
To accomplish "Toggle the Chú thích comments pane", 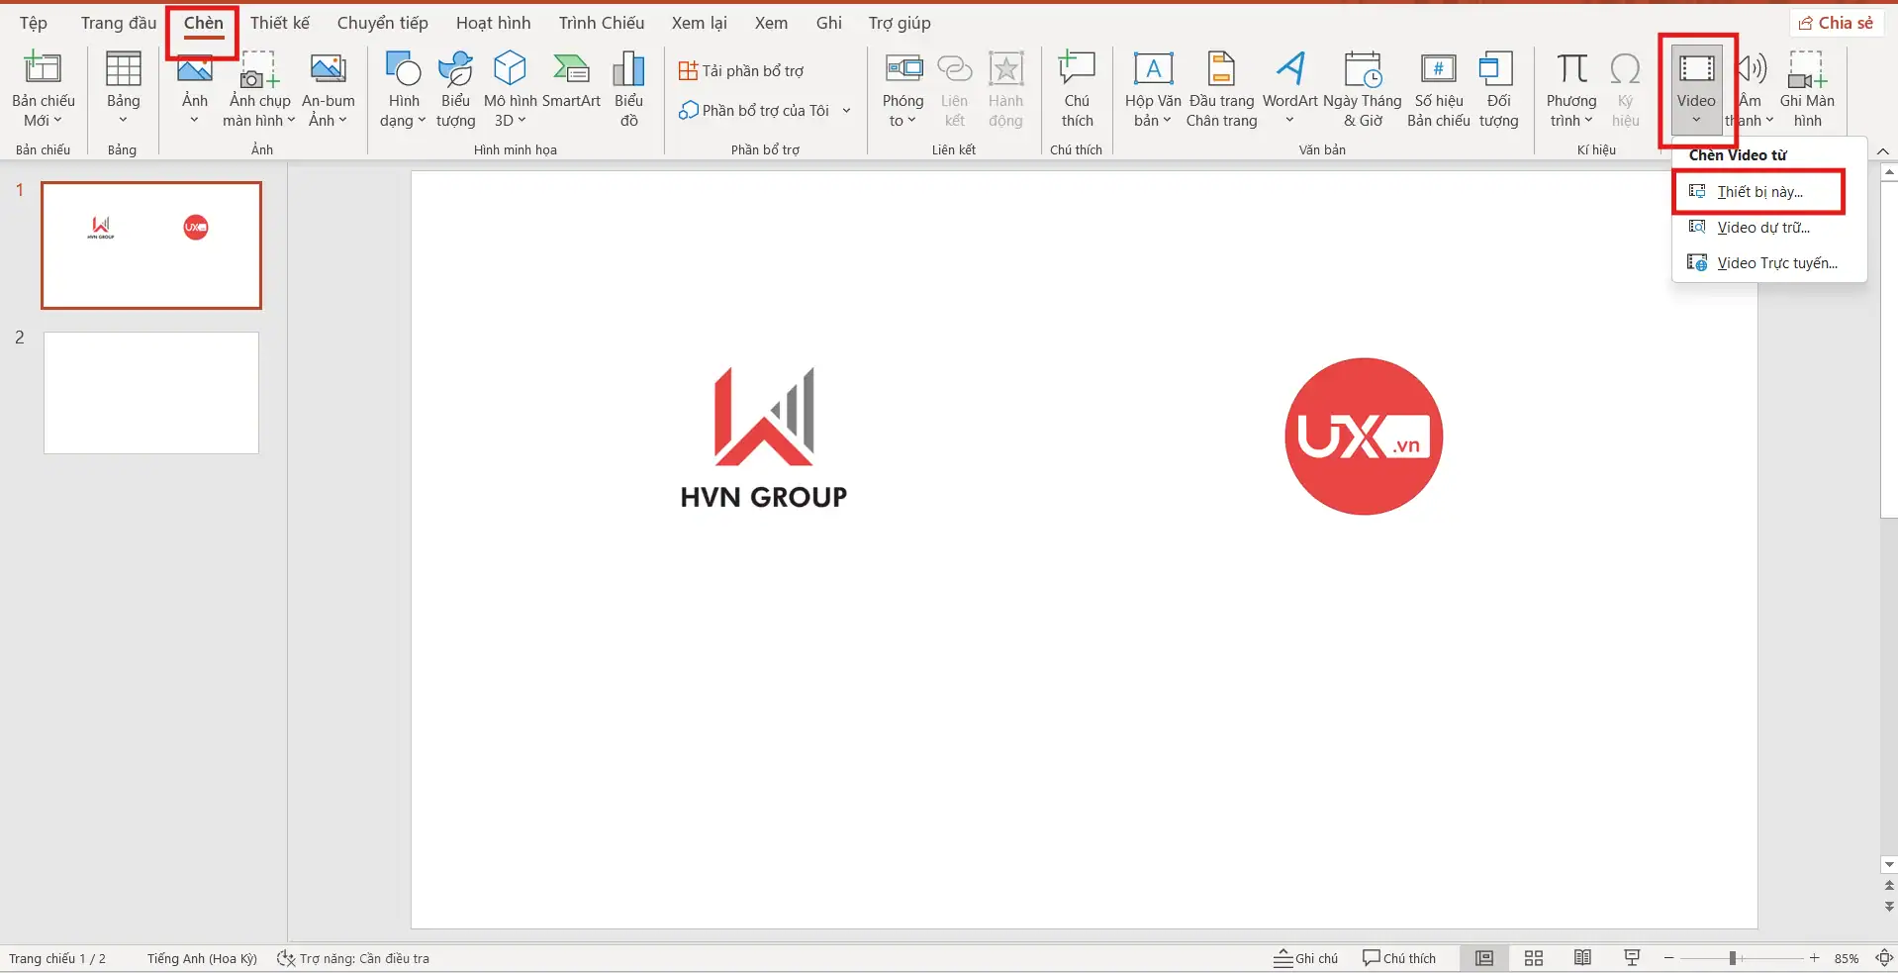I will (x=1398, y=957).
